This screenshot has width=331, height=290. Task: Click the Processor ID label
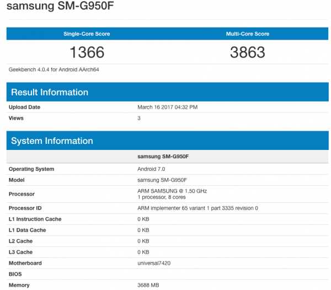pyautogui.click(x=25, y=208)
